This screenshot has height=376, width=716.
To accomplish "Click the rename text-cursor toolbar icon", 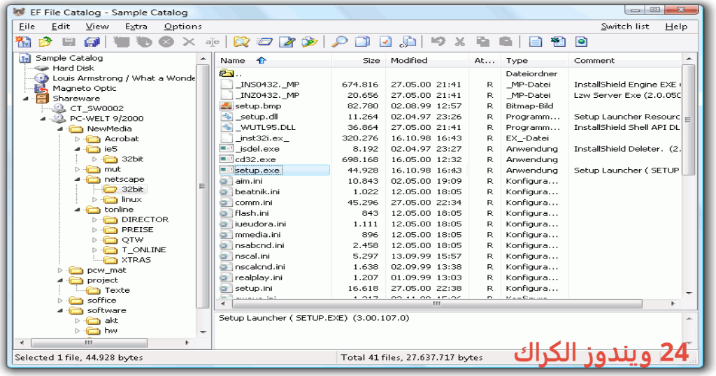I will pos(212,42).
